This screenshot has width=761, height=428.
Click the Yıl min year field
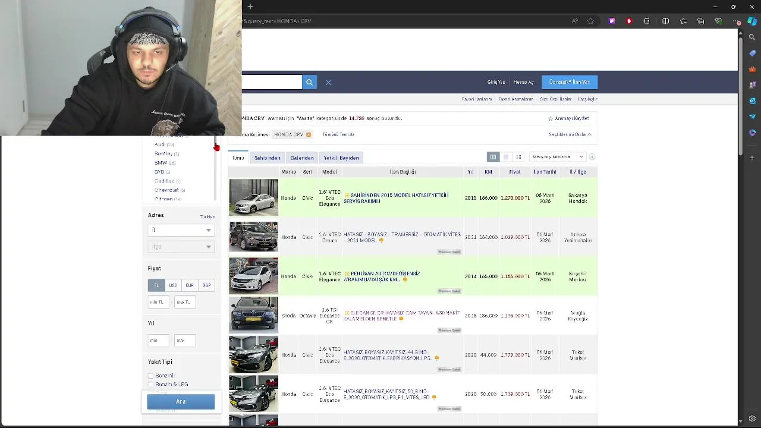(159, 341)
